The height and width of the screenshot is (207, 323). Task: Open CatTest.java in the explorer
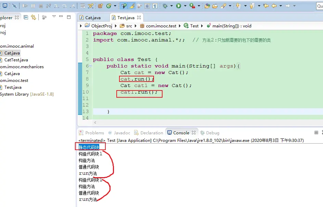pos(16,60)
